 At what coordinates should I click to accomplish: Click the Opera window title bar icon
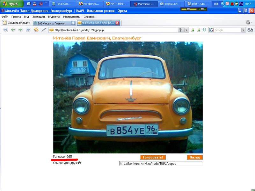3,11
